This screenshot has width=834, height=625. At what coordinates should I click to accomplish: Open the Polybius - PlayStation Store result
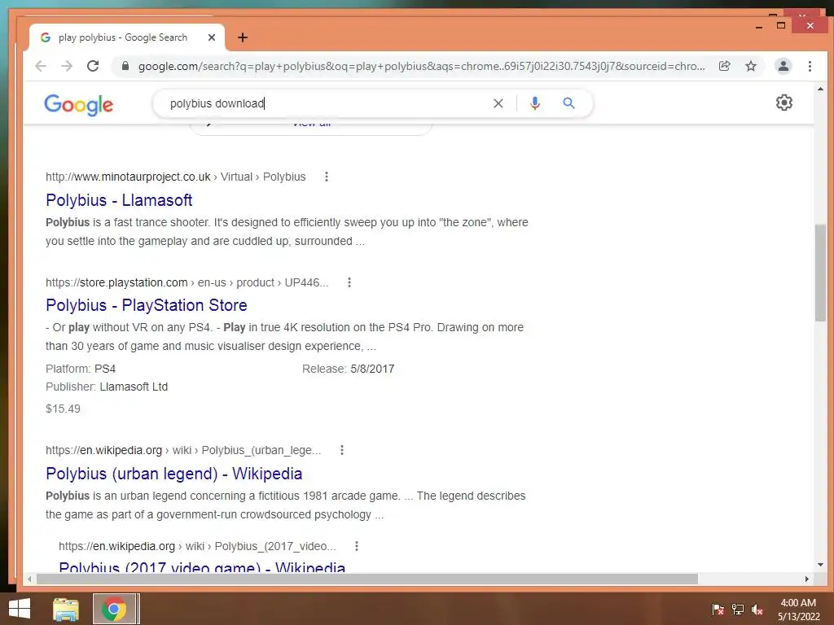pyautogui.click(x=147, y=305)
